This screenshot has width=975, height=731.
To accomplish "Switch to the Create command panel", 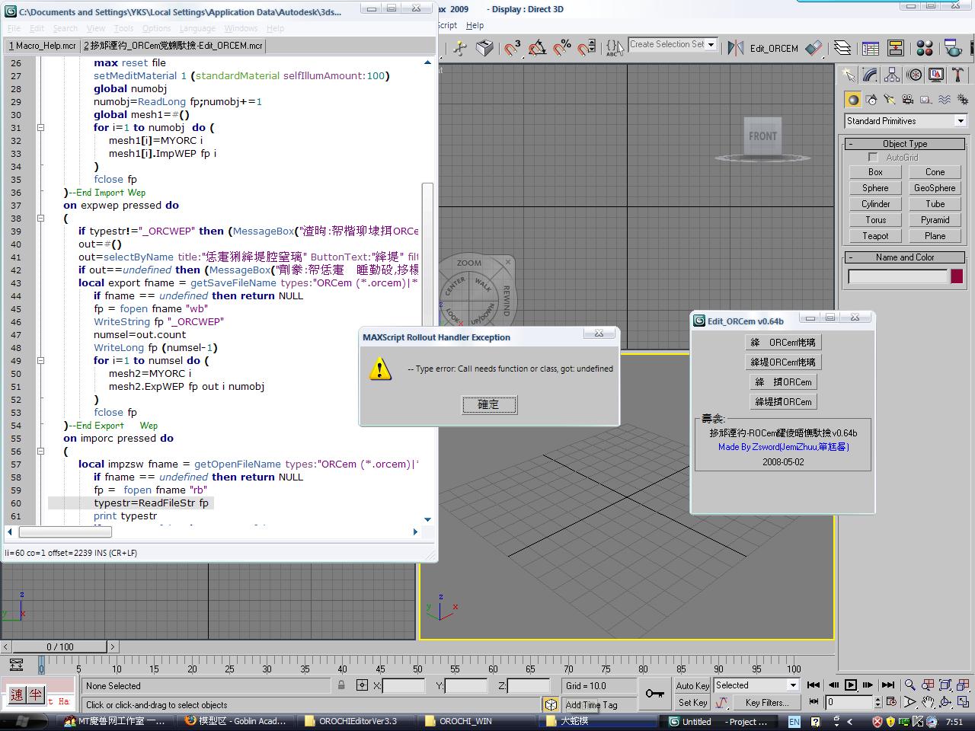I will 848,75.
